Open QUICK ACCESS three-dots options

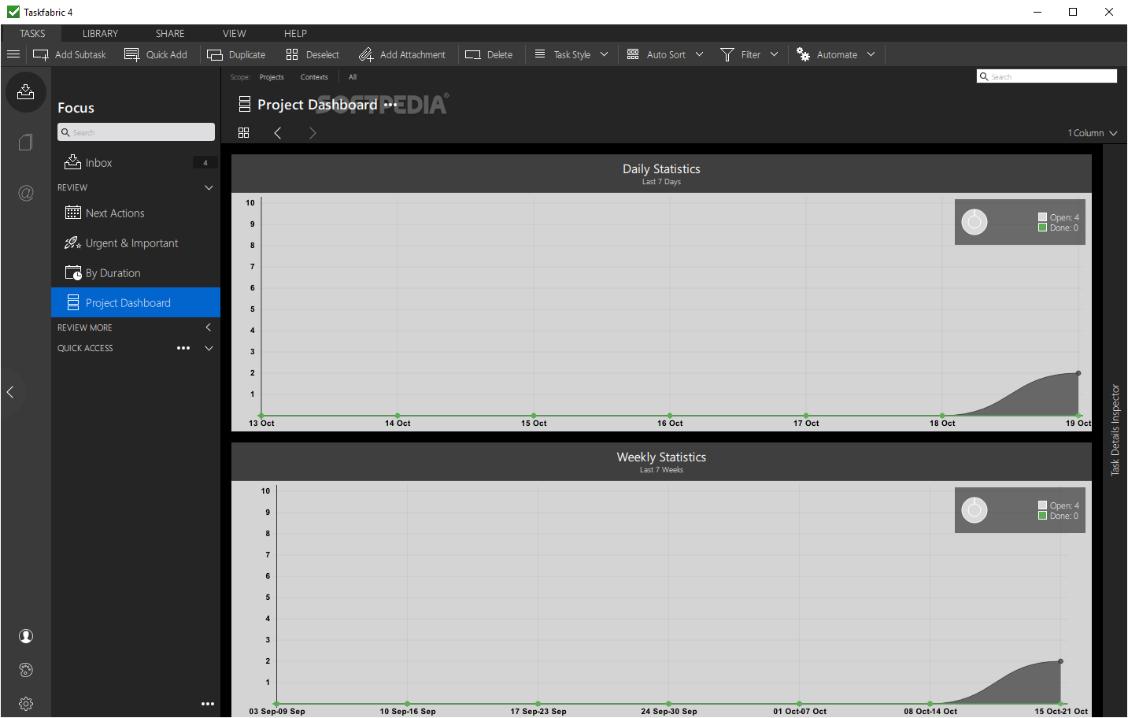[x=183, y=348]
